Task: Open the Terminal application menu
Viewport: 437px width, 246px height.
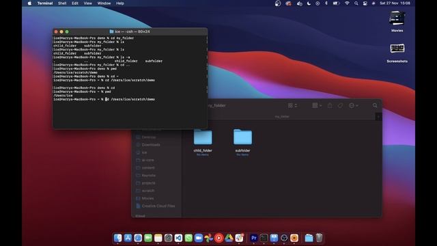Action: pyautogui.click(x=45, y=3)
